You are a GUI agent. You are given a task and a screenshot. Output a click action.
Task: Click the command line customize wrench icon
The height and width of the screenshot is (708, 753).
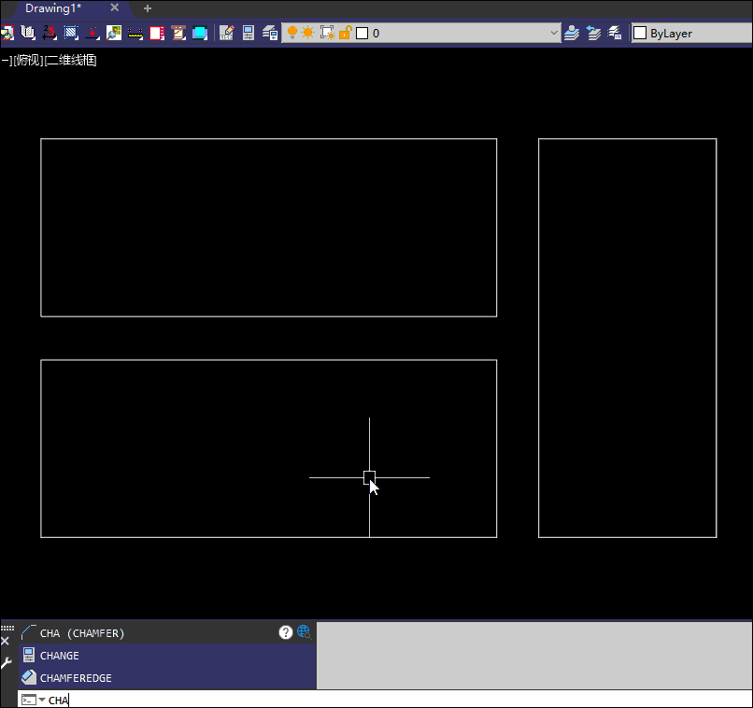[7, 663]
